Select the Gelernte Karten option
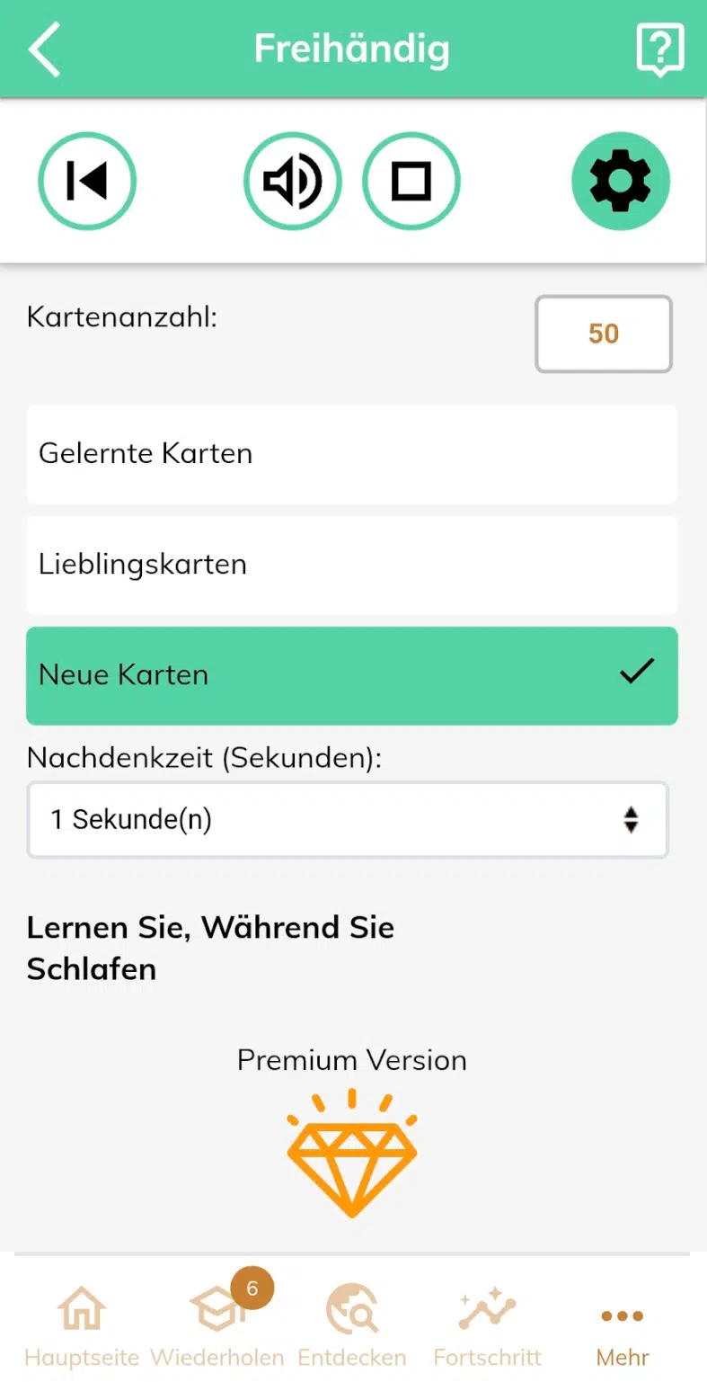This screenshot has width=707, height=1382. pos(352,453)
